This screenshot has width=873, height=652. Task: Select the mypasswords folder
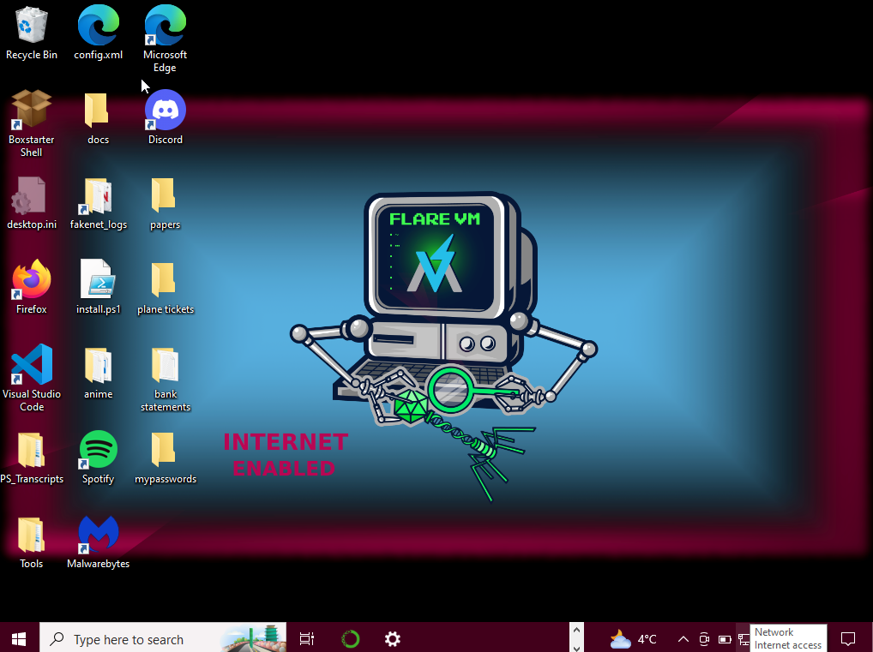click(165, 450)
